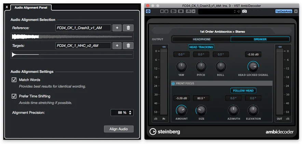Click the Elevation value field above knob
Screen dimensions: 302x144
click(253, 98)
